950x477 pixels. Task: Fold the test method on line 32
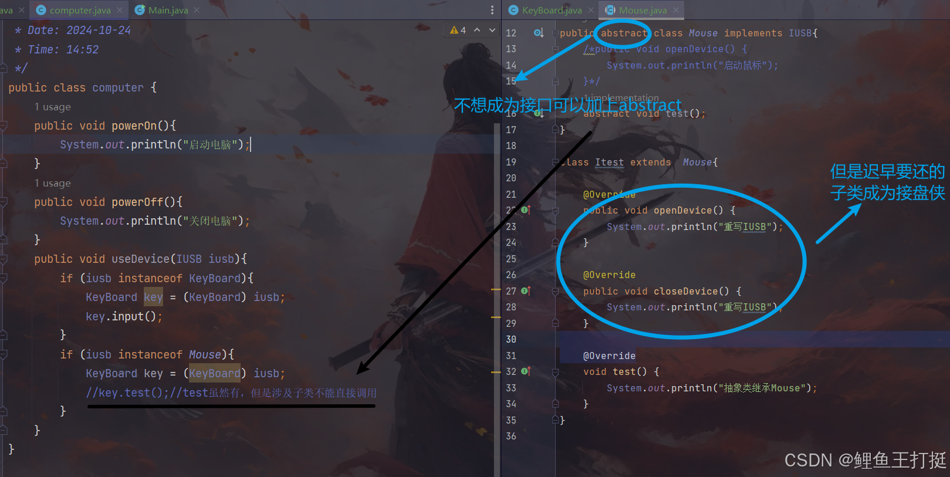[x=555, y=371]
